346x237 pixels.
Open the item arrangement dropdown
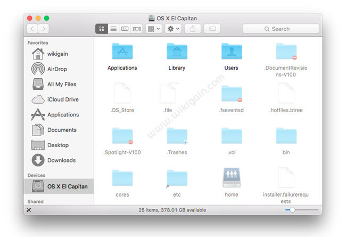click(154, 29)
